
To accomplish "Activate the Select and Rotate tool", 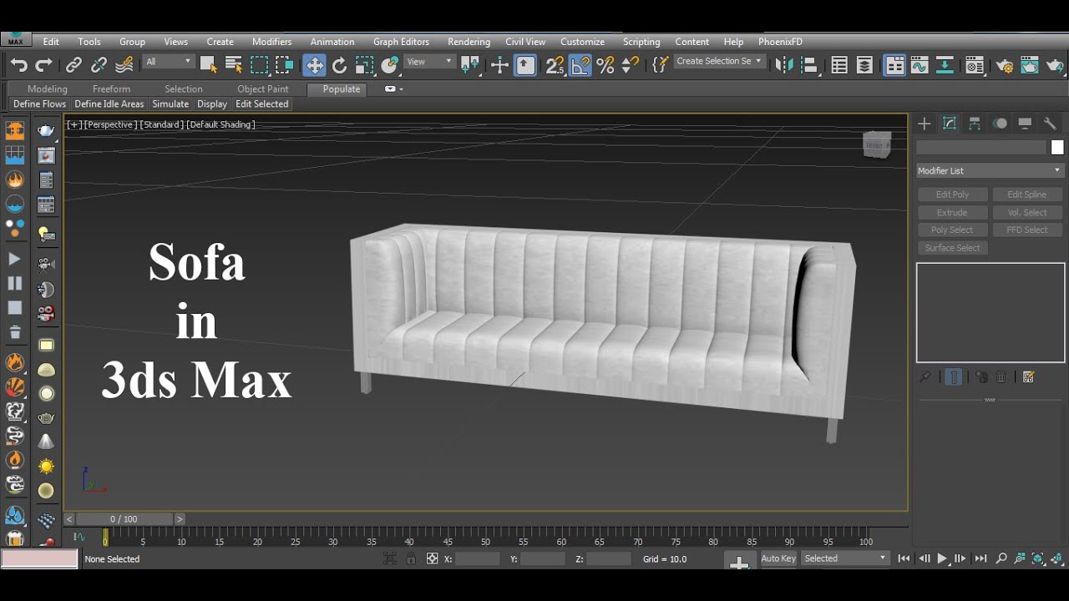I will coord(339,65).
